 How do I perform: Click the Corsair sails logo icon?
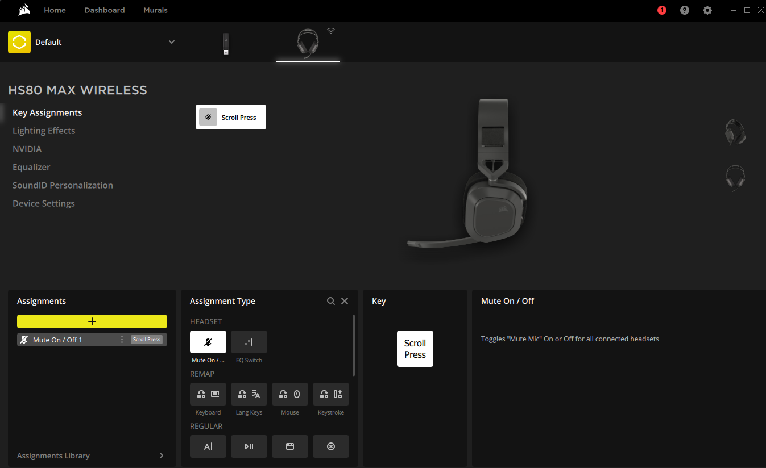click(24, 10)
